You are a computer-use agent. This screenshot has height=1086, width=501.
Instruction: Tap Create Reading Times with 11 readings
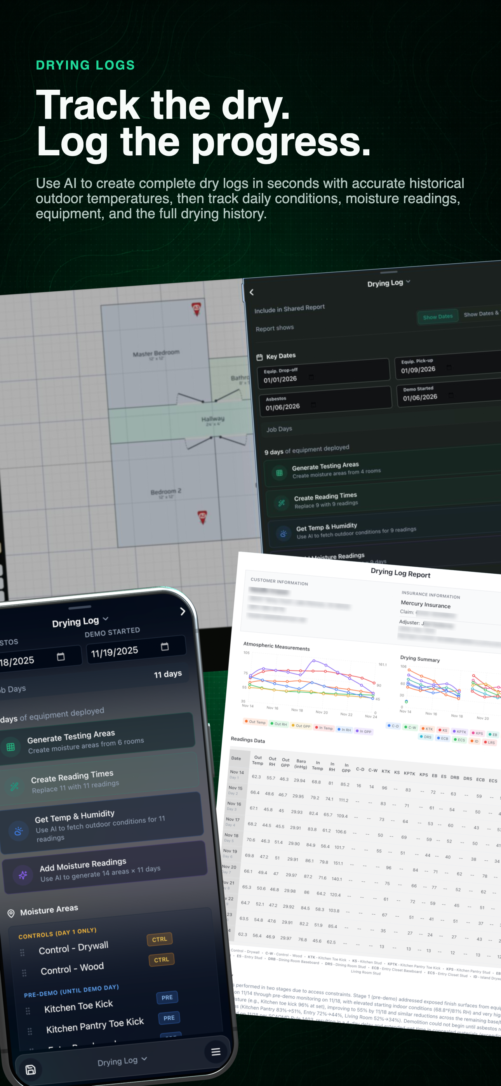(99, 778)
